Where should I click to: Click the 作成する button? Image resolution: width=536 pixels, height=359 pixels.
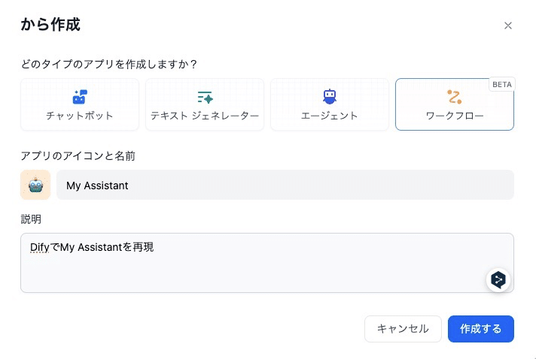tap(480, 329)
